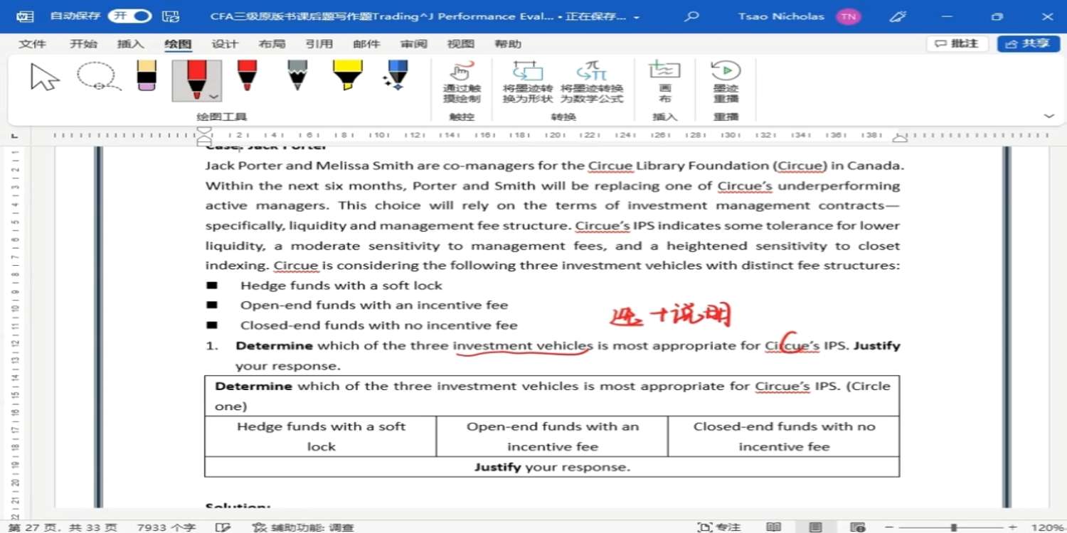Open red pen options dropdown arrow

point(213,96)
